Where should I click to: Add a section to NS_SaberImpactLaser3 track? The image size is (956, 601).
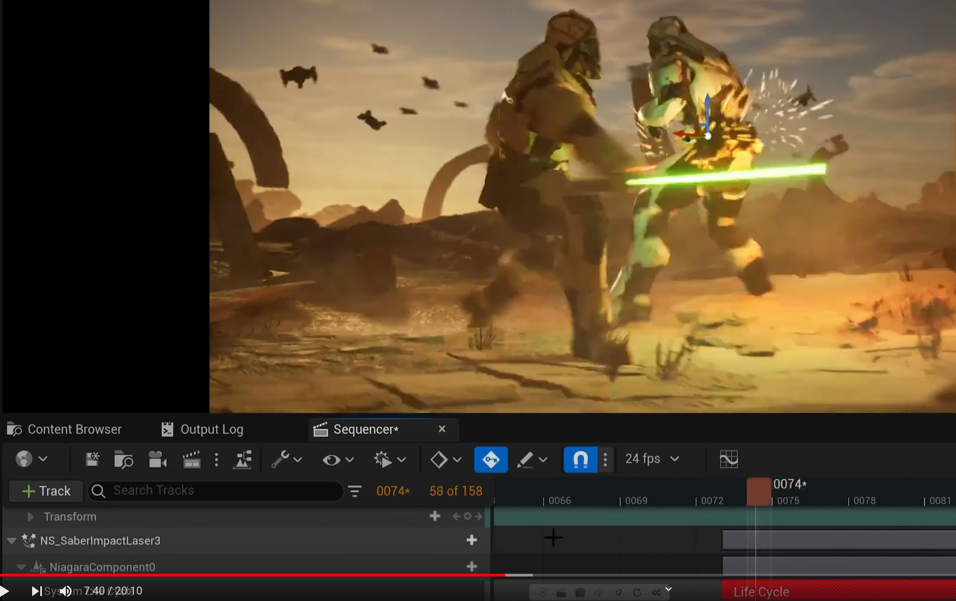pyautogui.click(x=471, y=540)
